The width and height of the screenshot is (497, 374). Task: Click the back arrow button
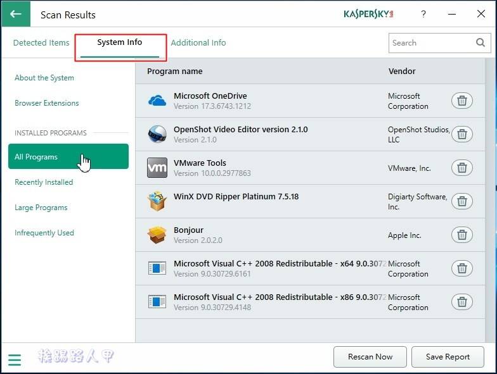pyautogui.click(x=16, y=14)
